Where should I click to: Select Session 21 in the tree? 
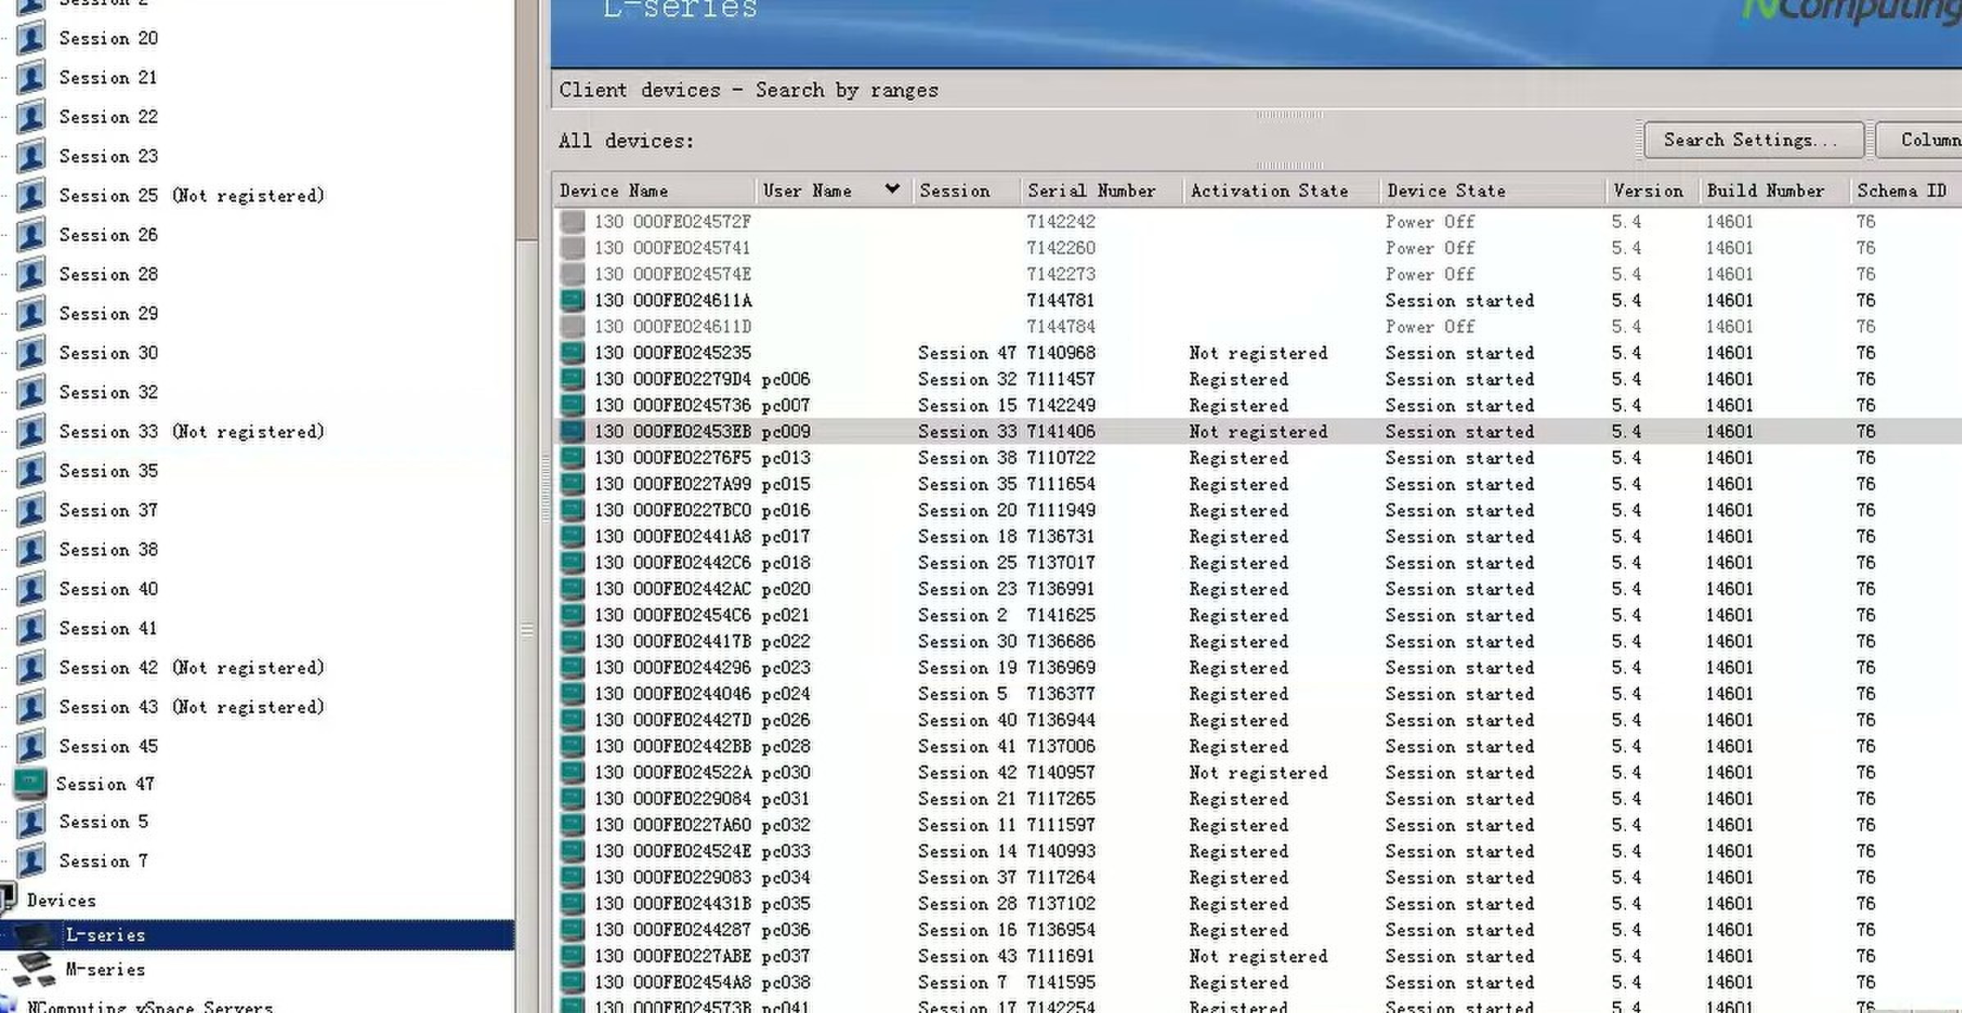[x=108, y=78]
